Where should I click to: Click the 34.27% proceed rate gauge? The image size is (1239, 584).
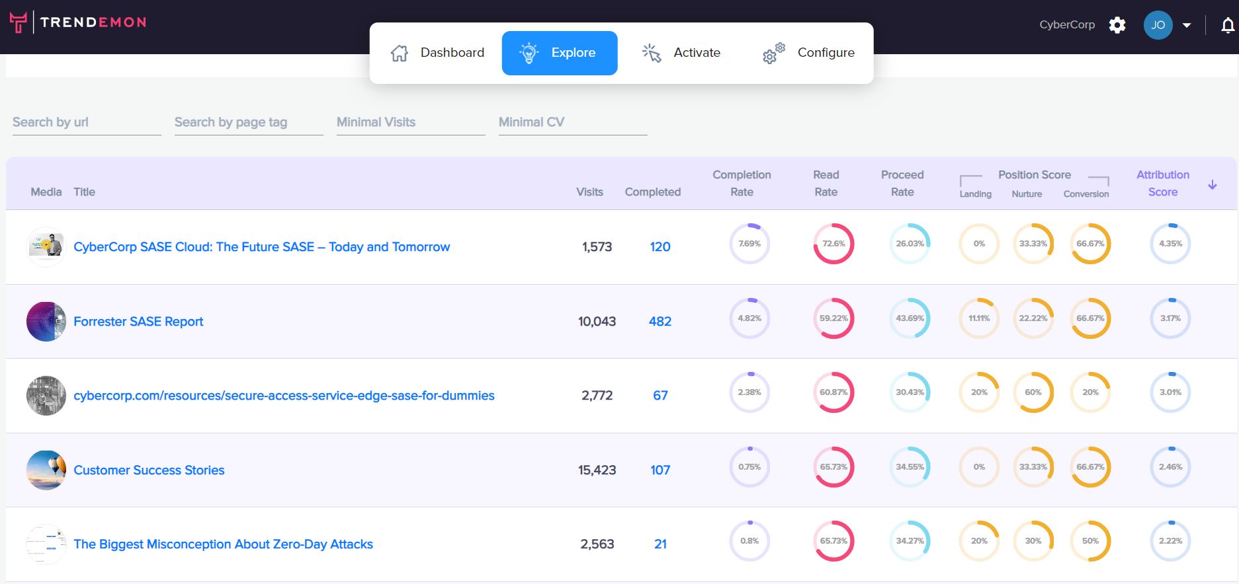910,541
